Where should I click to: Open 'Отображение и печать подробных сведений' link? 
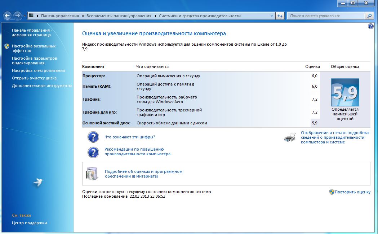(335, 137)
